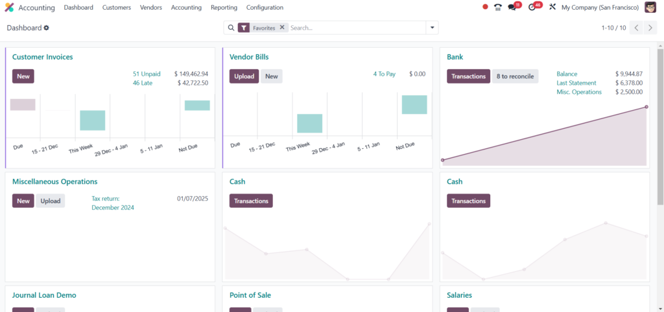
Task: Open the Vendor Bills card title
Action: 249,57
